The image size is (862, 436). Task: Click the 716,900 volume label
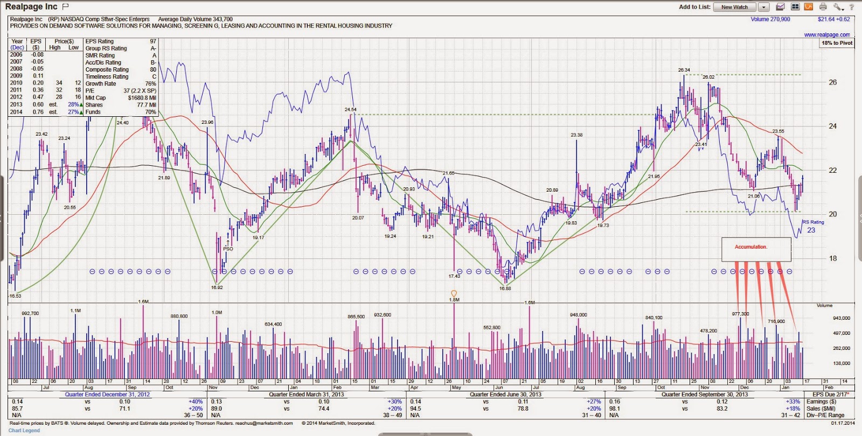776,321
